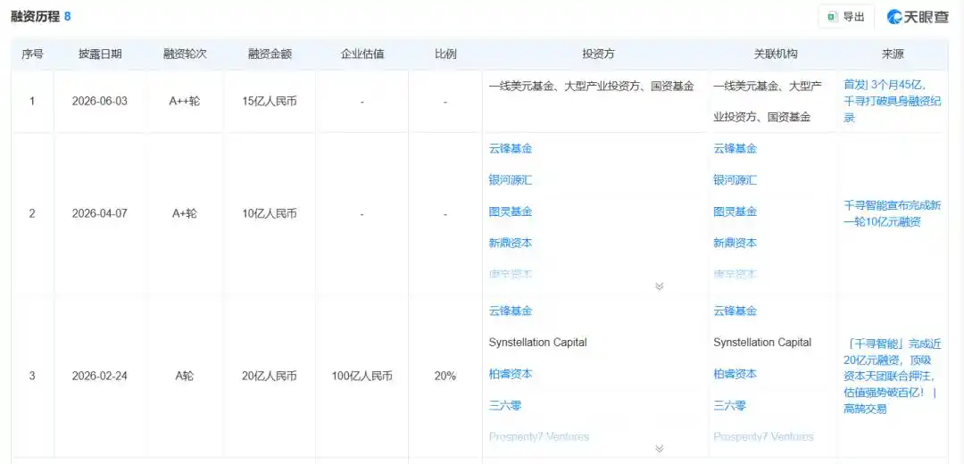Select row number 1 in 序号 column
Screen dimensions: 964x464
click(32, 102)
